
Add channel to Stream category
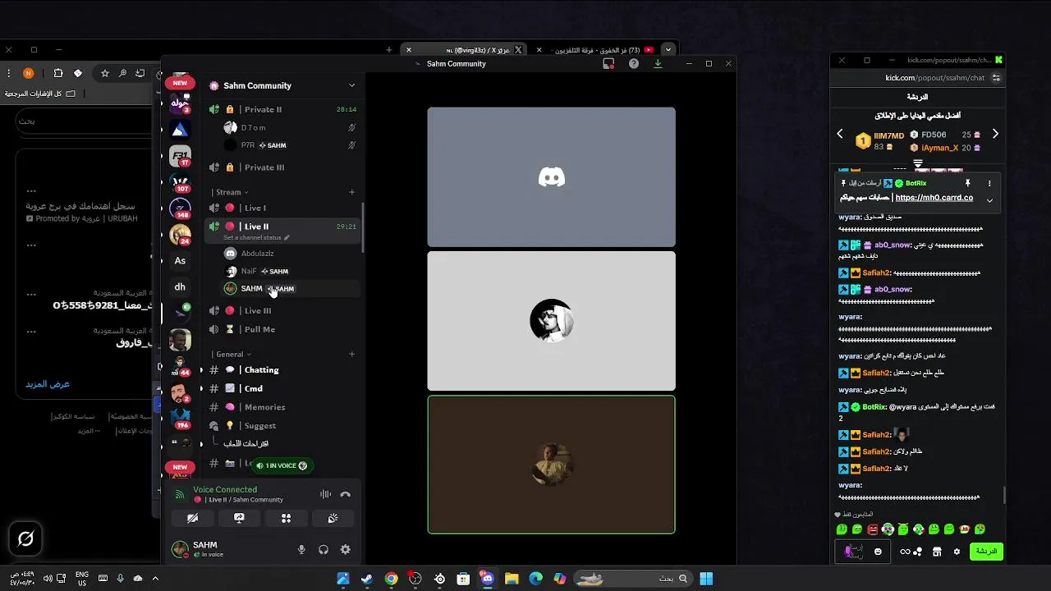pos(351,192)
